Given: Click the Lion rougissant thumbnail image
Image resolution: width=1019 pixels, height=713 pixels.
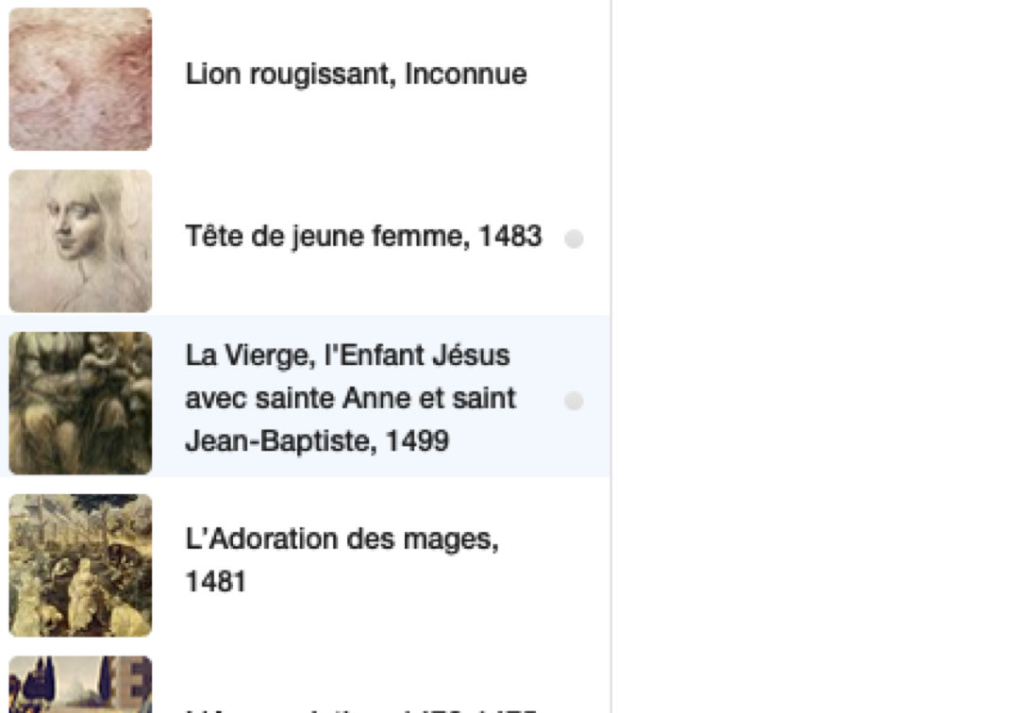Looking at the screenshot, I should (80, 79).
